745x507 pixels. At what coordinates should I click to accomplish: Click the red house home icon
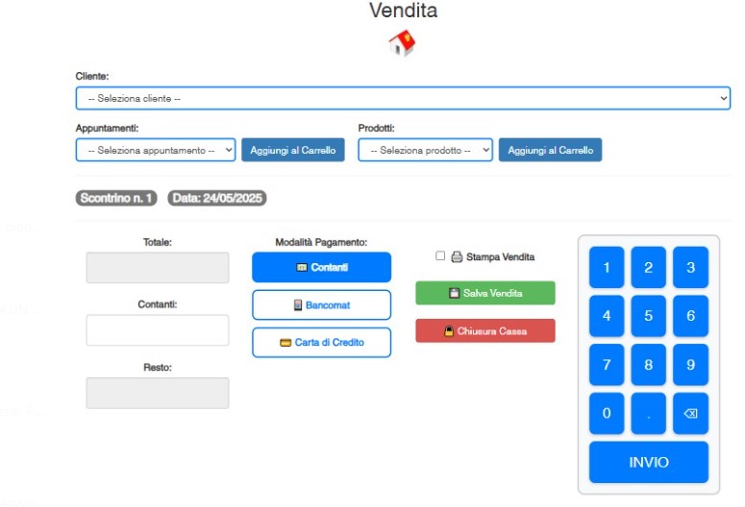pyautogui.click(x=402, y=43)
